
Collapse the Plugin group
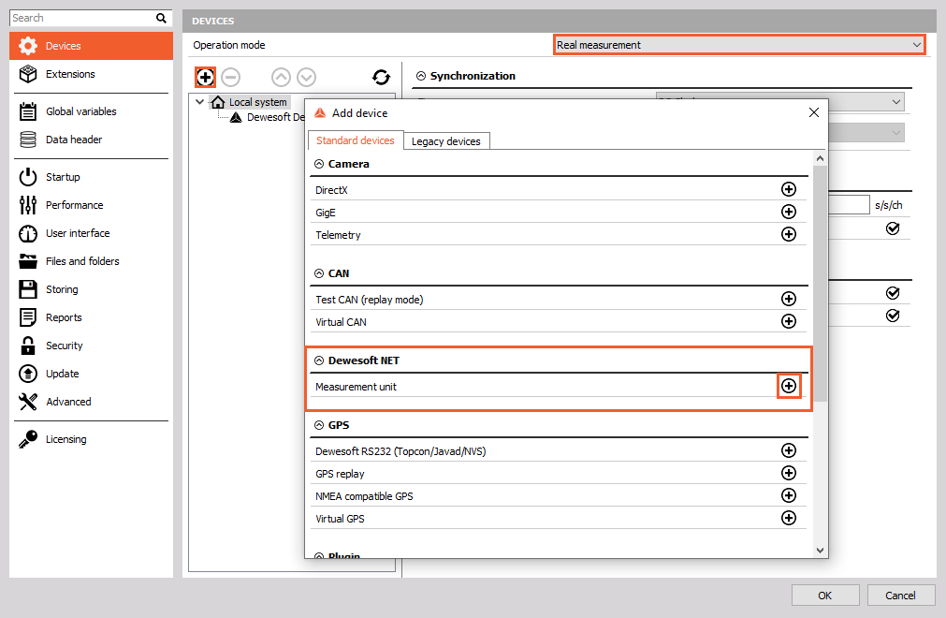pos(319,555)
